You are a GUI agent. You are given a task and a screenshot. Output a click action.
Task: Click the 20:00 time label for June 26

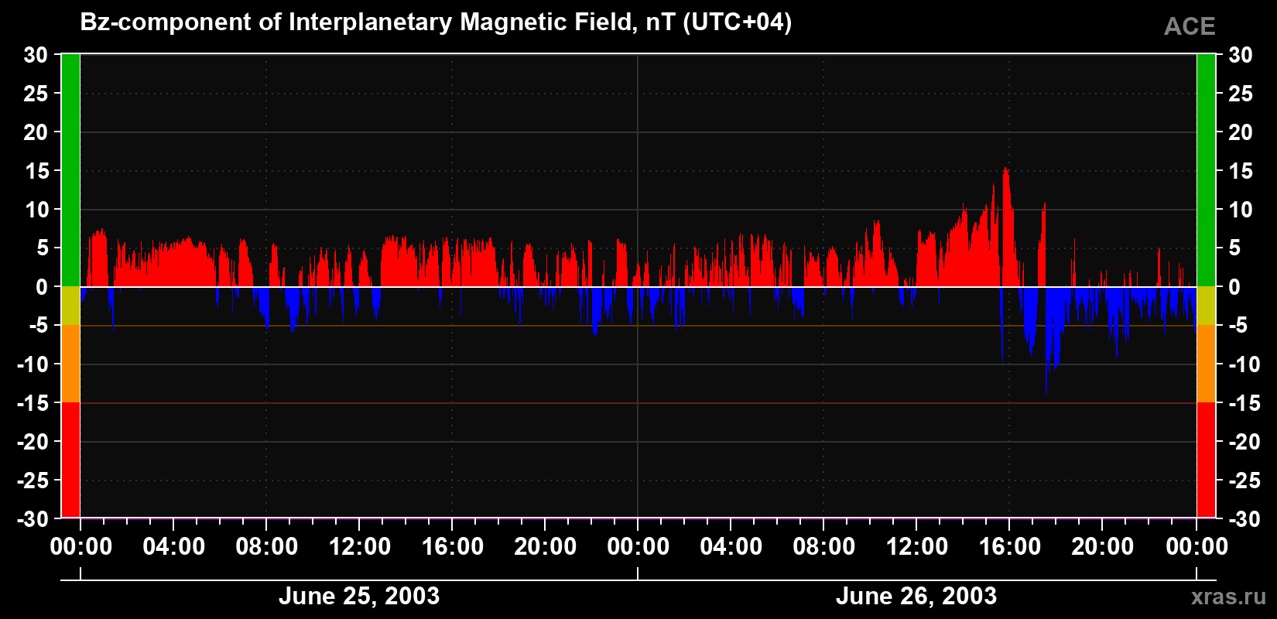pos(1102,547)
